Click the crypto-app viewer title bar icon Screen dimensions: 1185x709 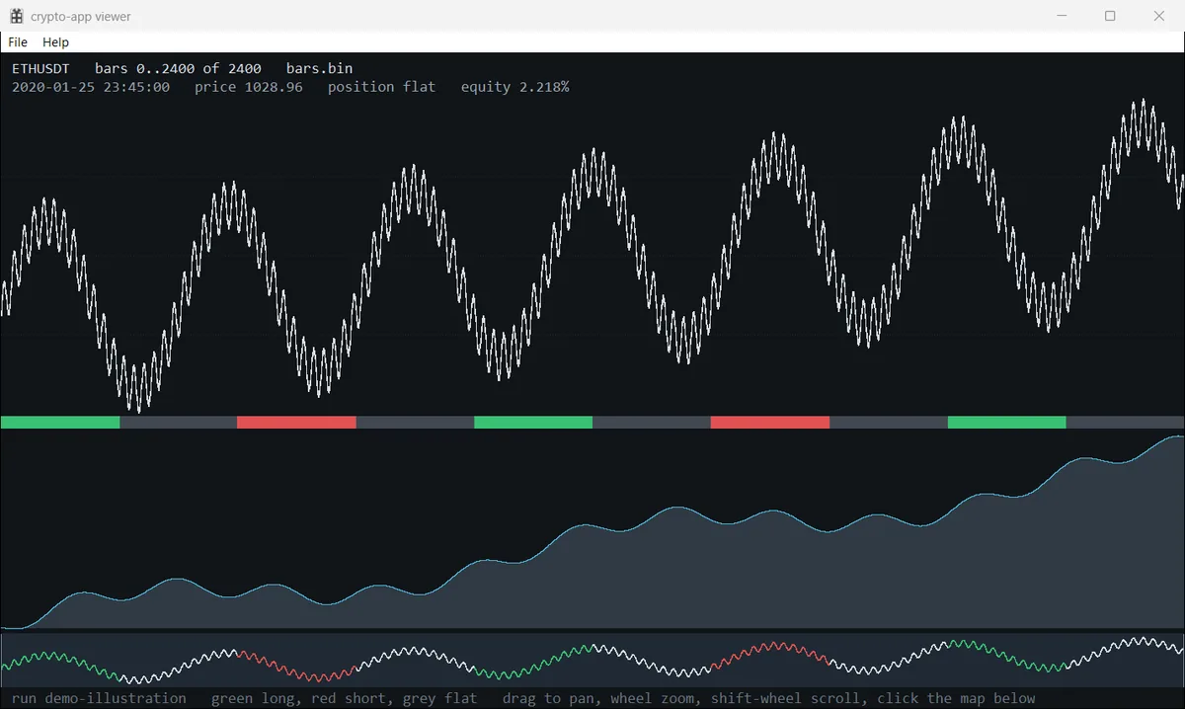coord(16,16)
